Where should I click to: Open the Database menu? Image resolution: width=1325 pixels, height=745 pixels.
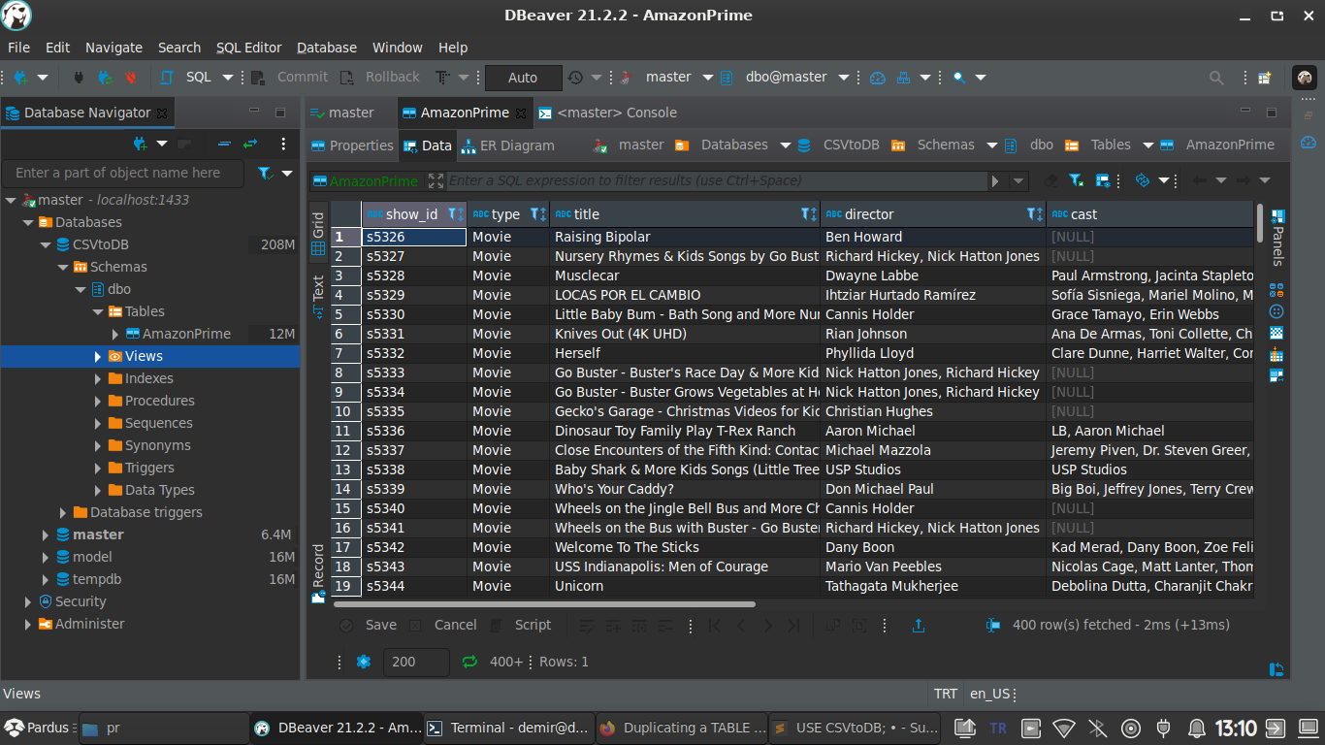click(x=327, y=48)
